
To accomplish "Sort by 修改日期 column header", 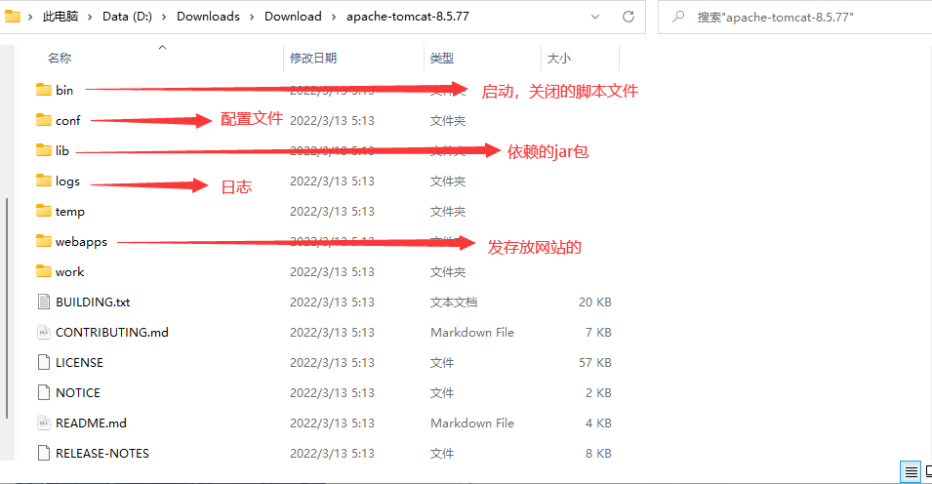I will 313,59.
